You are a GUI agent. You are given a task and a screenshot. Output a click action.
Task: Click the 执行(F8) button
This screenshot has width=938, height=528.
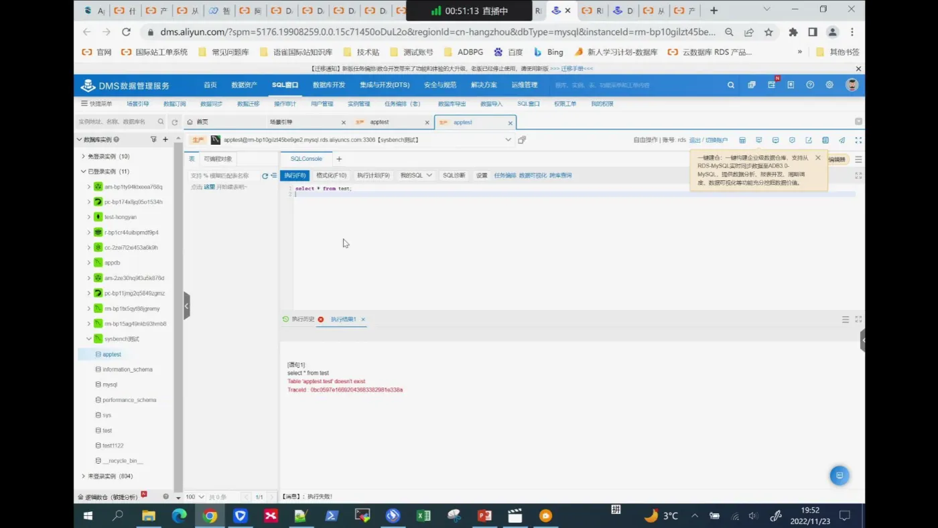pos(295,176)
